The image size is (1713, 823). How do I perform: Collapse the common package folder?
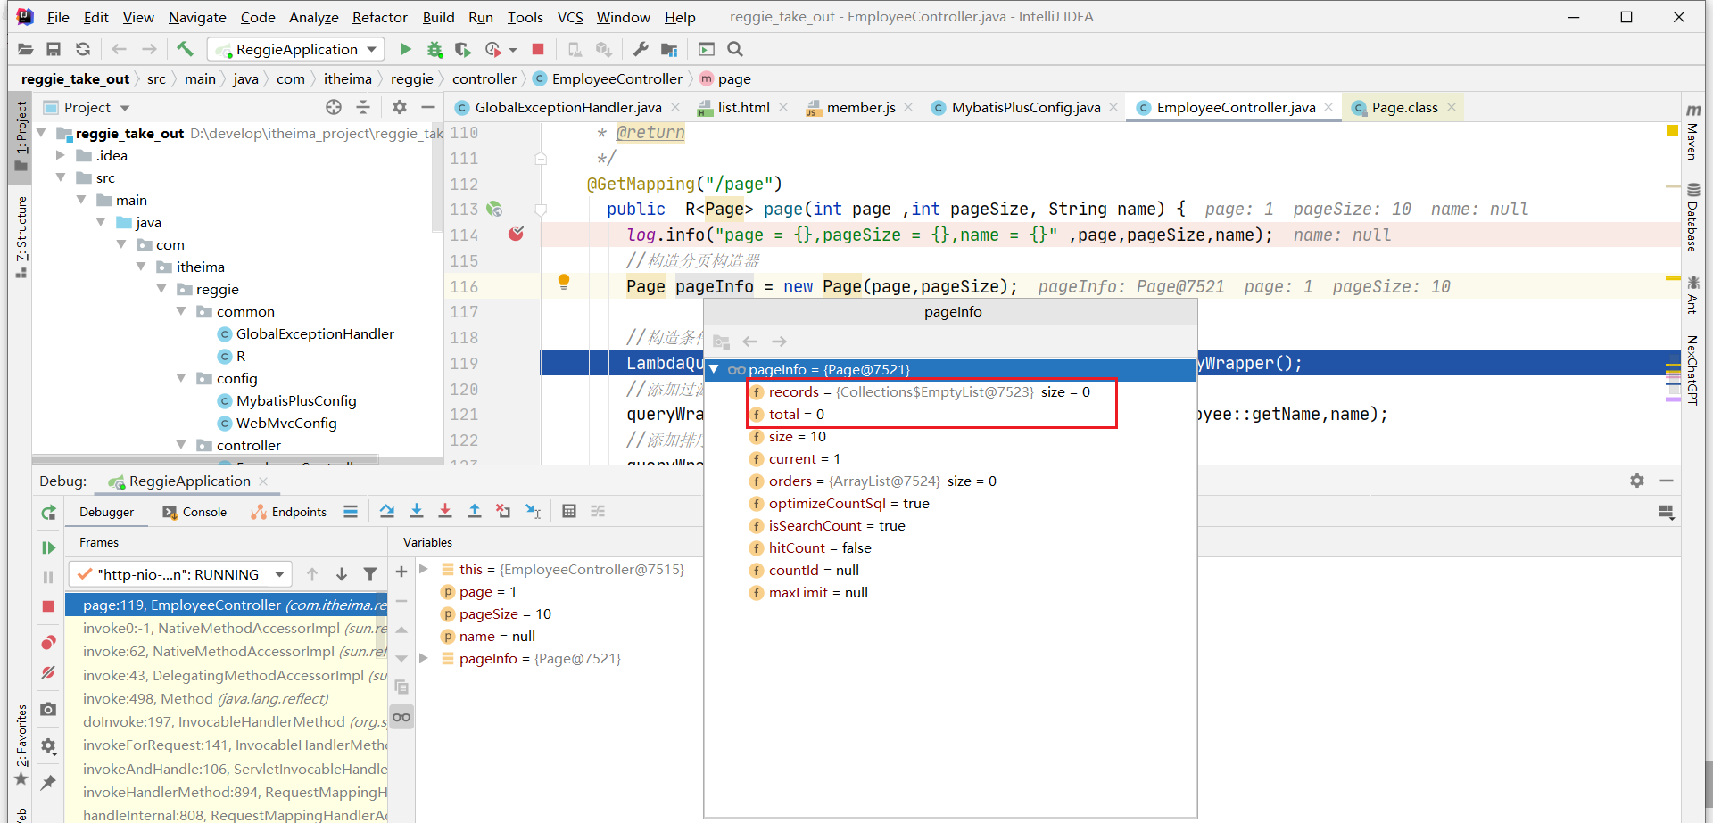pyautogui.click(x=181, y=311)
